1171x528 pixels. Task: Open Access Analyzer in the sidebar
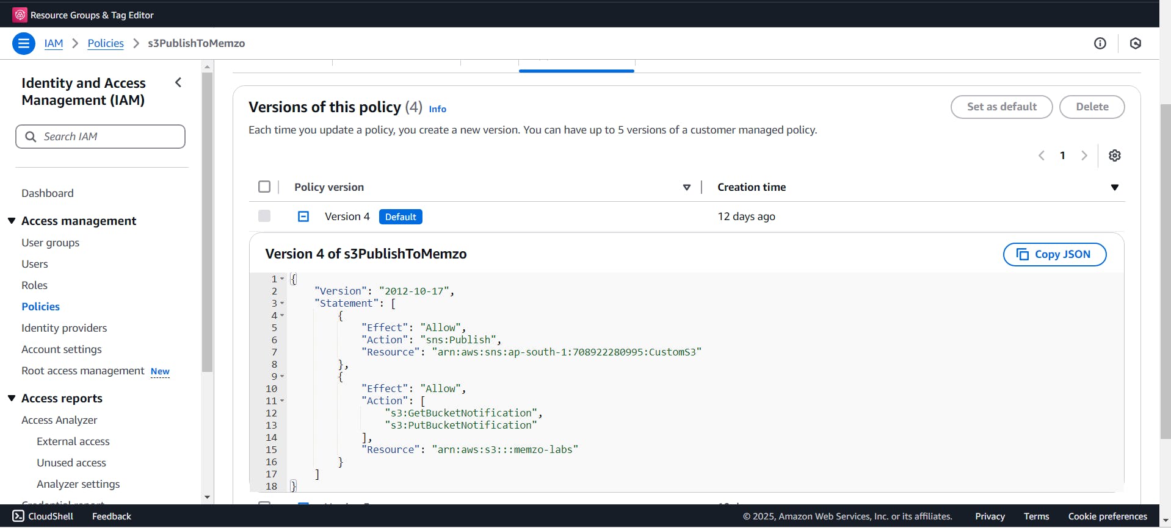(x=59, y=420)
